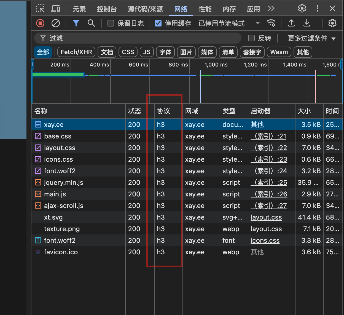Open the network search magnifier
The width and height of the screenshot is (344, 315).
[x=91, y=23]
